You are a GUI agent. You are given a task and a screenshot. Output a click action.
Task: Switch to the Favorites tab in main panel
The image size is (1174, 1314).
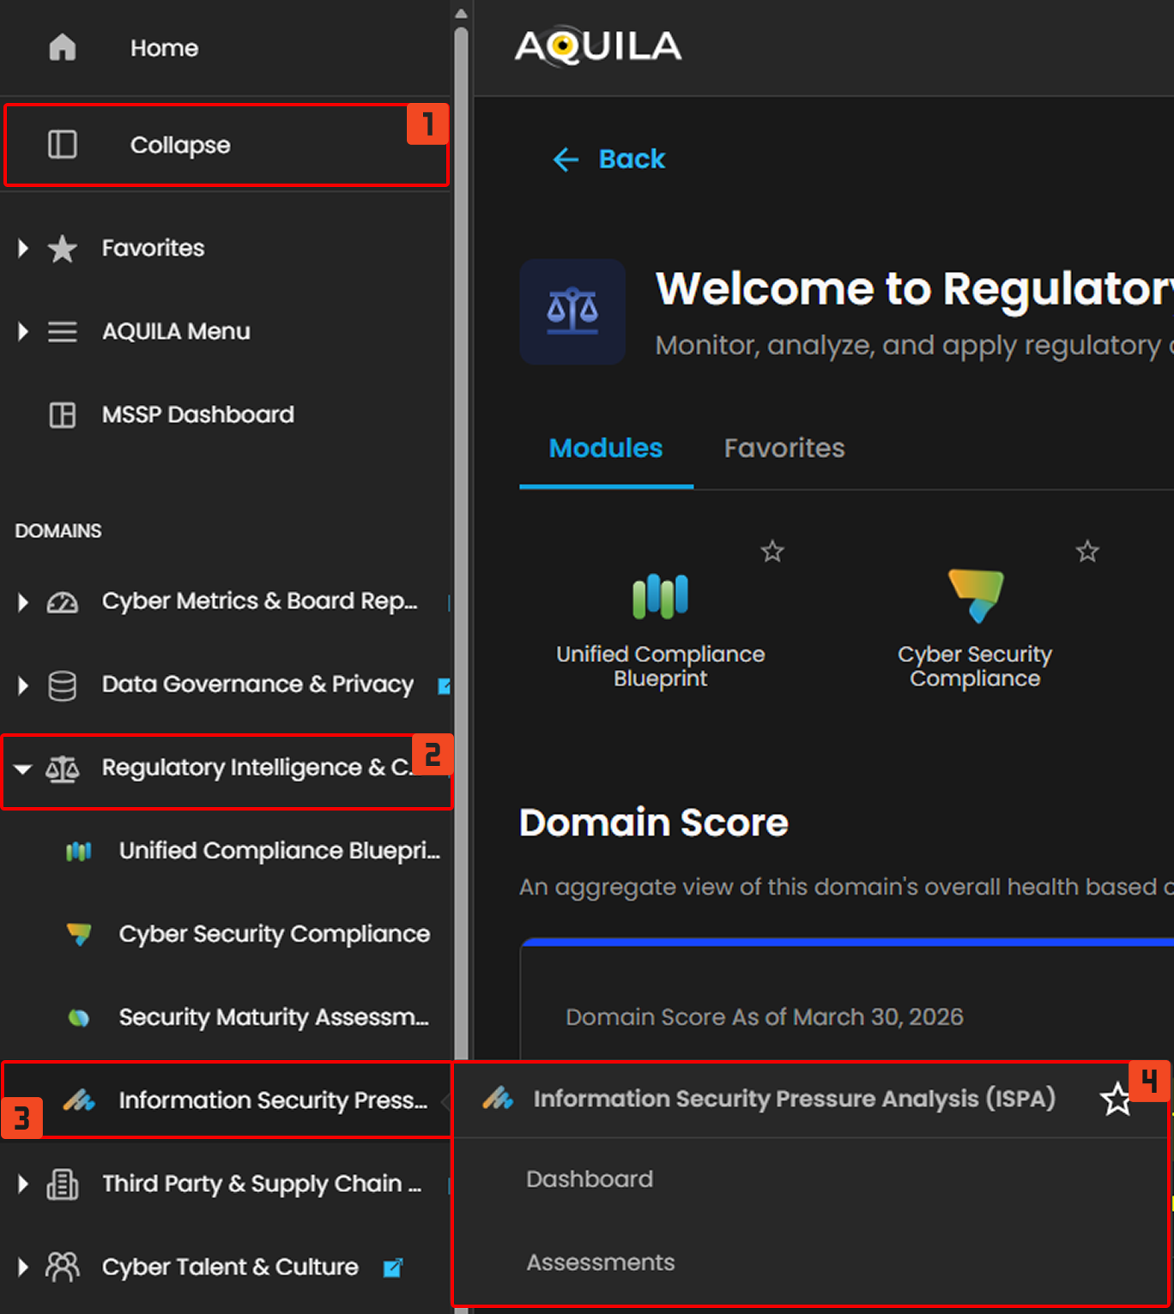tap(784, 449)
